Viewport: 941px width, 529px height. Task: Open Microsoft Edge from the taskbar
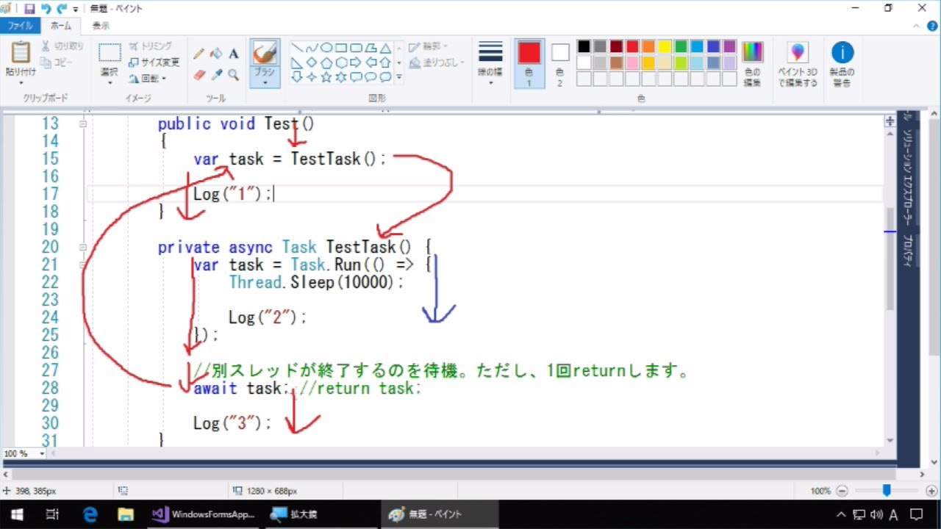point(90,514)
